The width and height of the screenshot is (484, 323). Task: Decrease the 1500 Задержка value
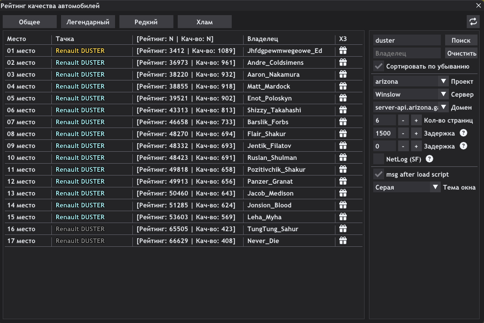click(x=403, y=133)
